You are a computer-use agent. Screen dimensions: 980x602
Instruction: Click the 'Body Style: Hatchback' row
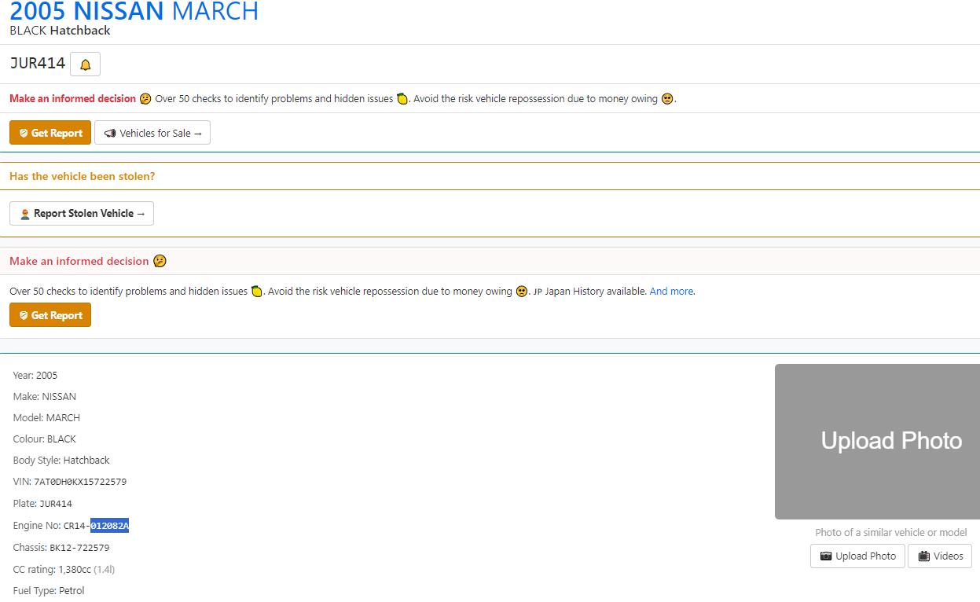pos(61,460)
